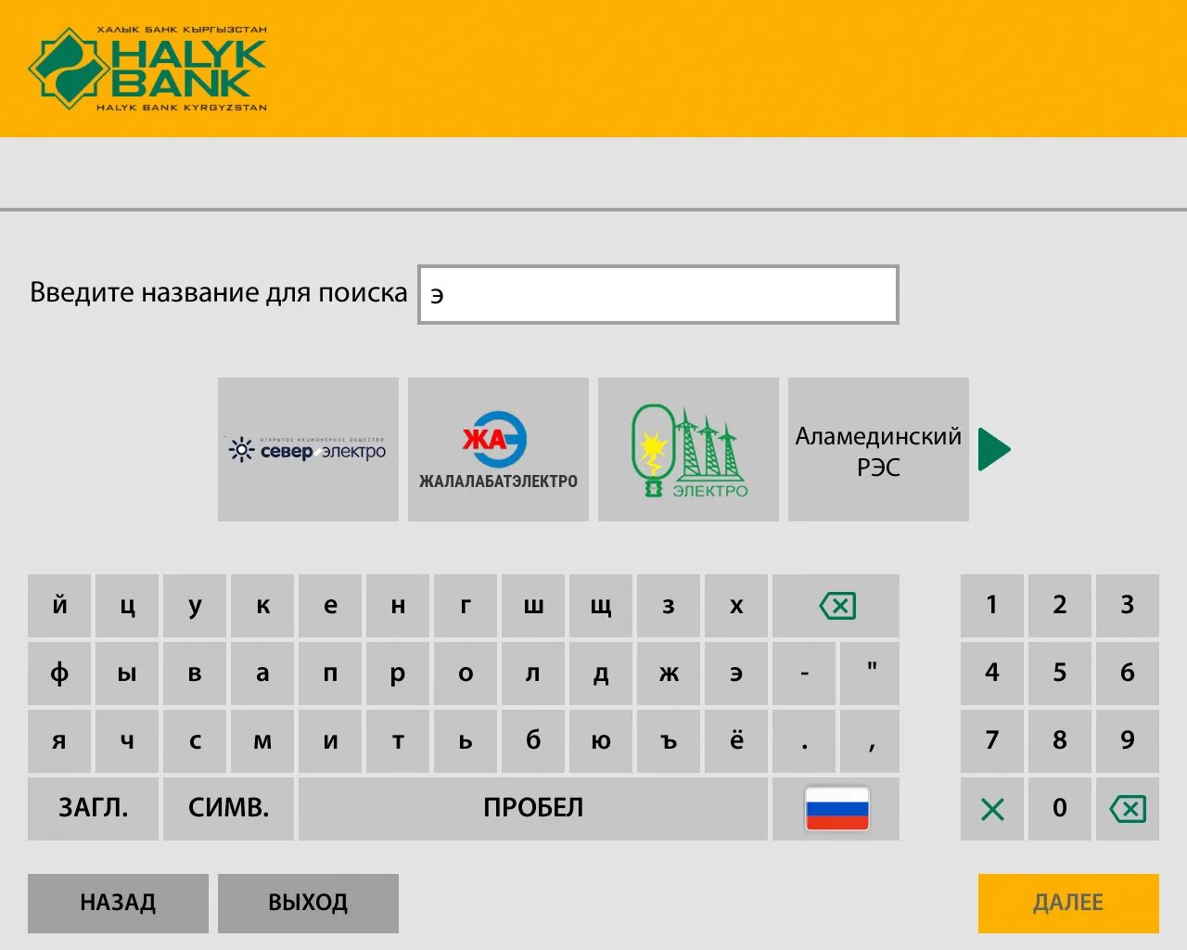This screenshot has width=1187, height=950.
Task: Click the search name input field
Action: [x=658, y=295]
